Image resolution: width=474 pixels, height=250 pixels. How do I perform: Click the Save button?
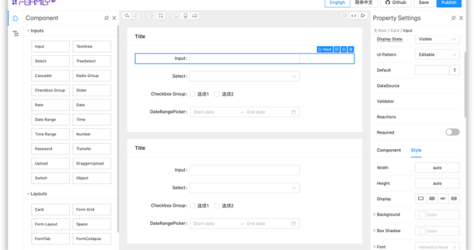[x=423, y=3]
